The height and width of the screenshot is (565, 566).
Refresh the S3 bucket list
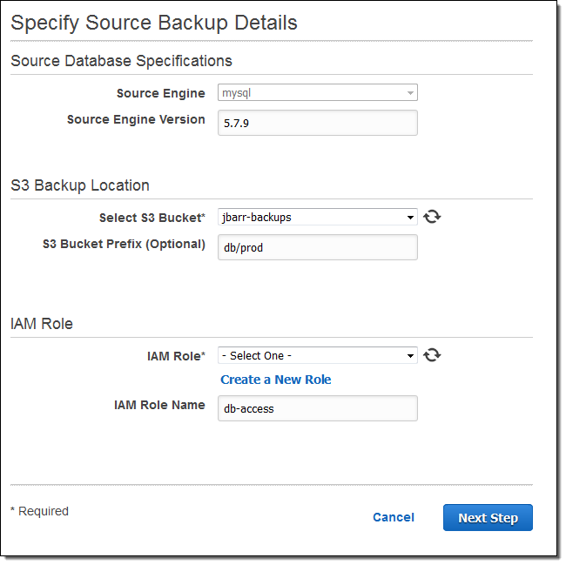tap(432, 217)
